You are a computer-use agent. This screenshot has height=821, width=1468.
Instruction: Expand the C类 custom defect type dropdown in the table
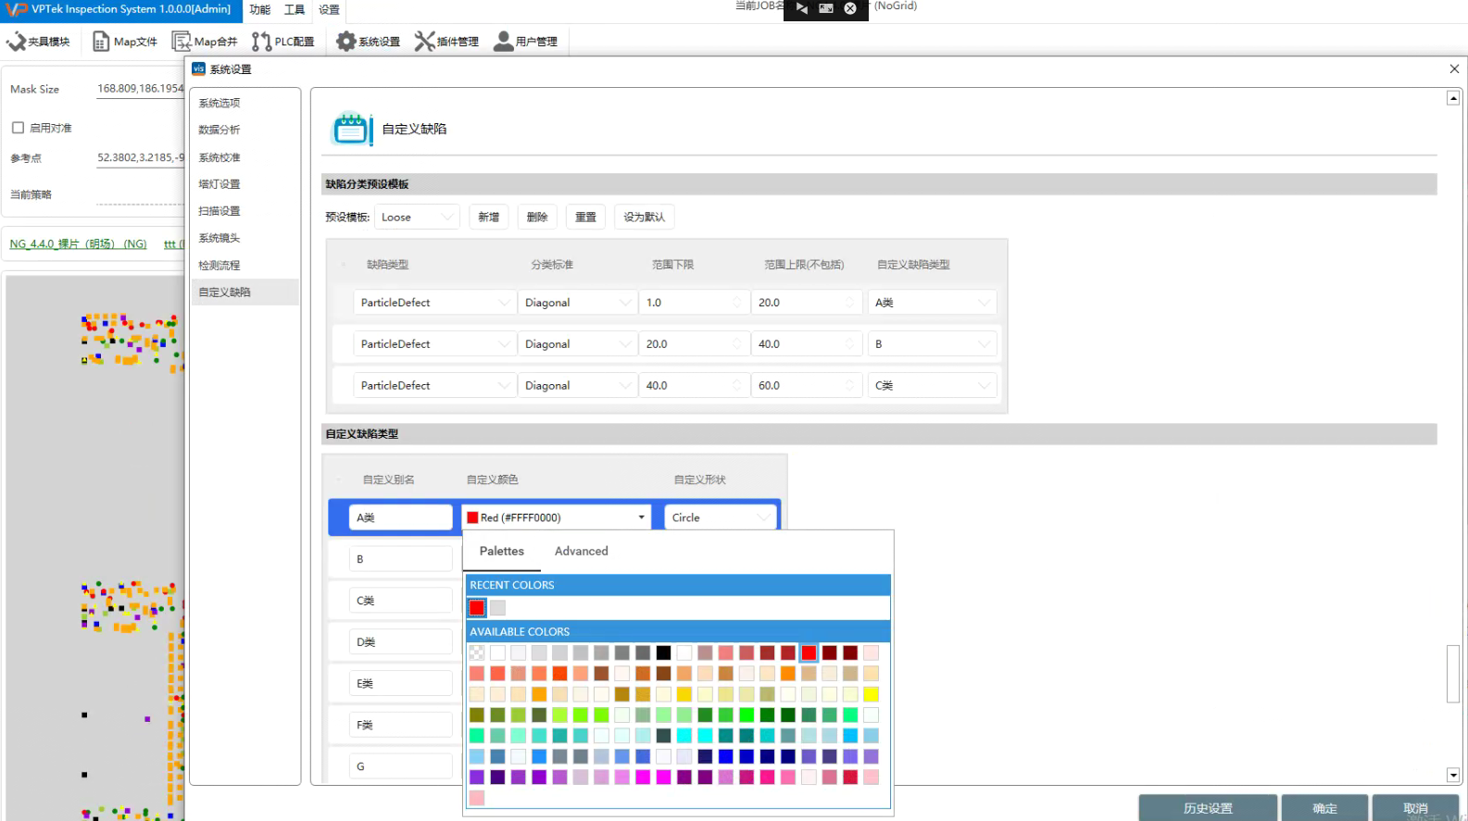pos(933,386)
